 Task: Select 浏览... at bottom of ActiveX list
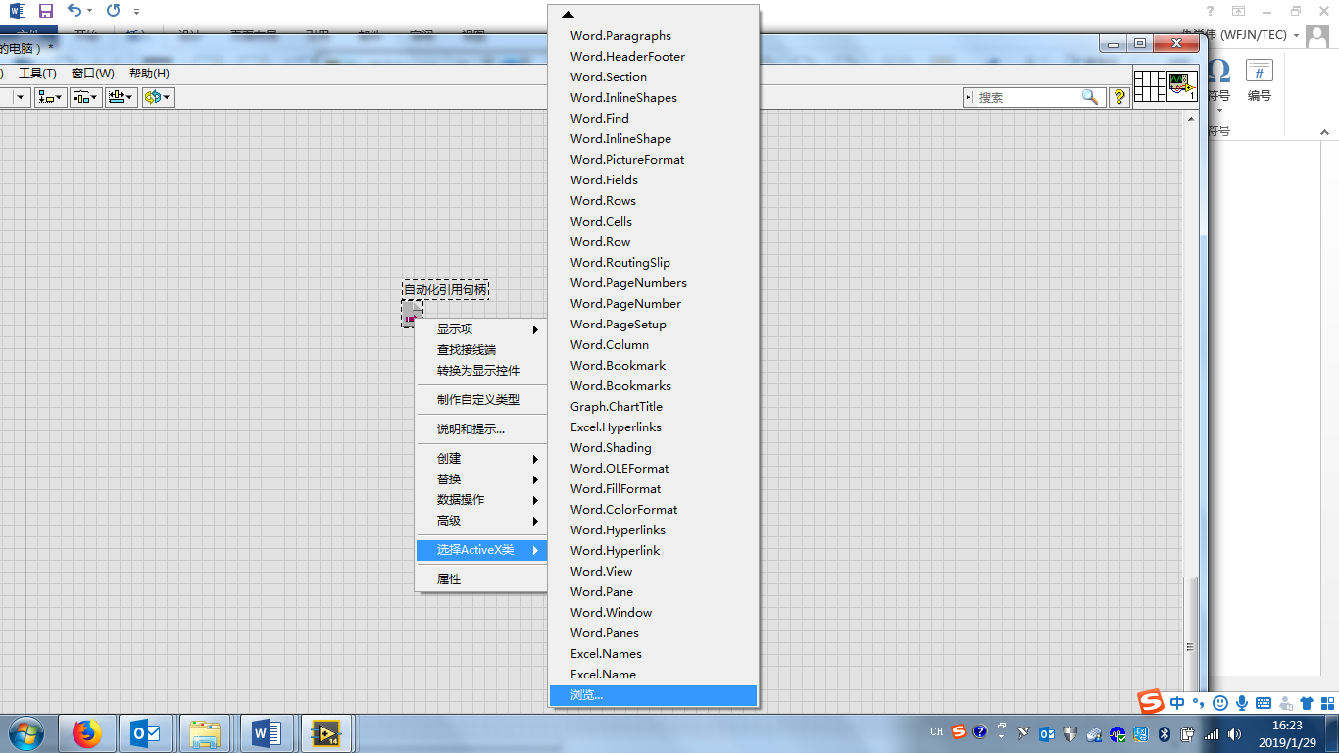[653, 695]
